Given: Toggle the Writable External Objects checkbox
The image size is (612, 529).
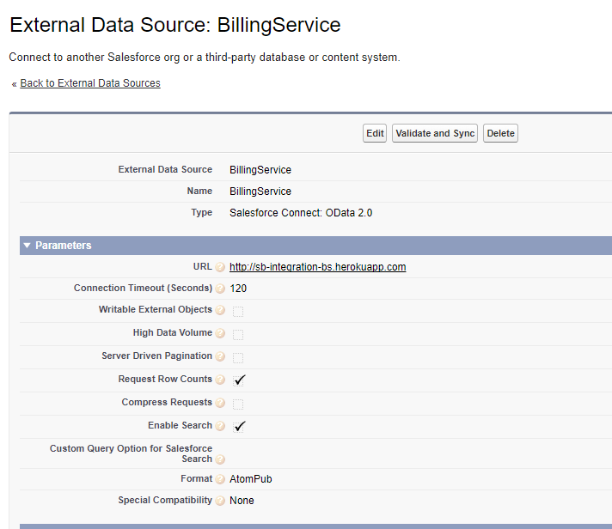Looking at the screenshot, I should click(238, 312).
